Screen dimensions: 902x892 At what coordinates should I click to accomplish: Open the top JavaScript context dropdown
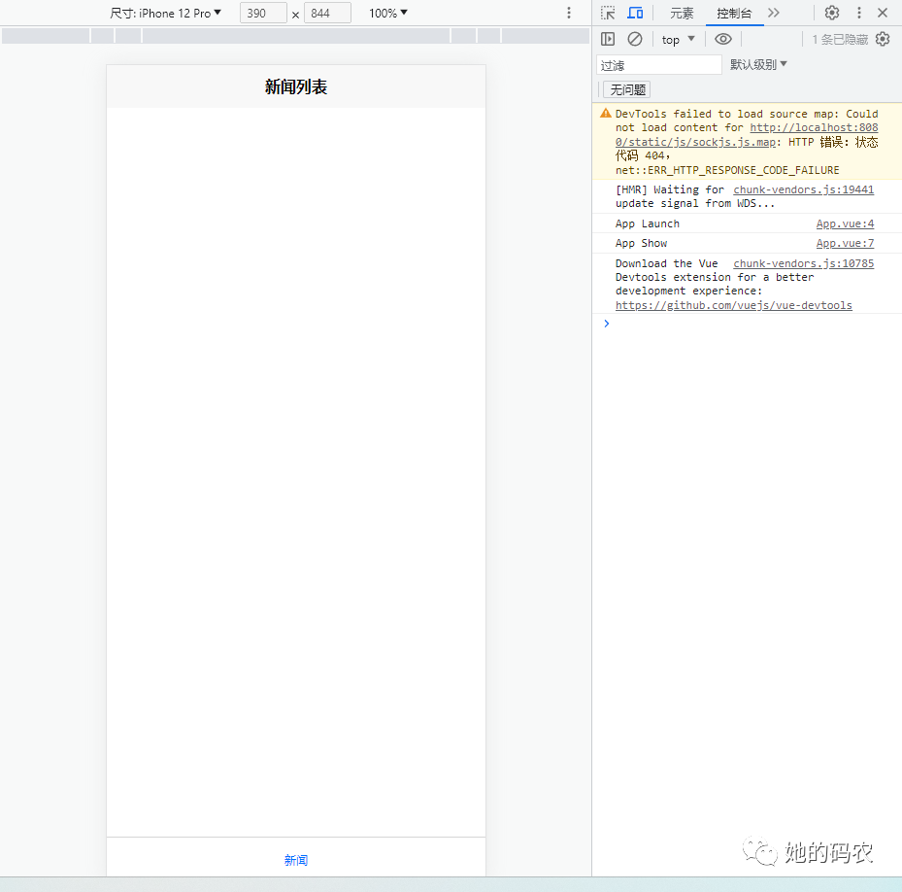679,40
